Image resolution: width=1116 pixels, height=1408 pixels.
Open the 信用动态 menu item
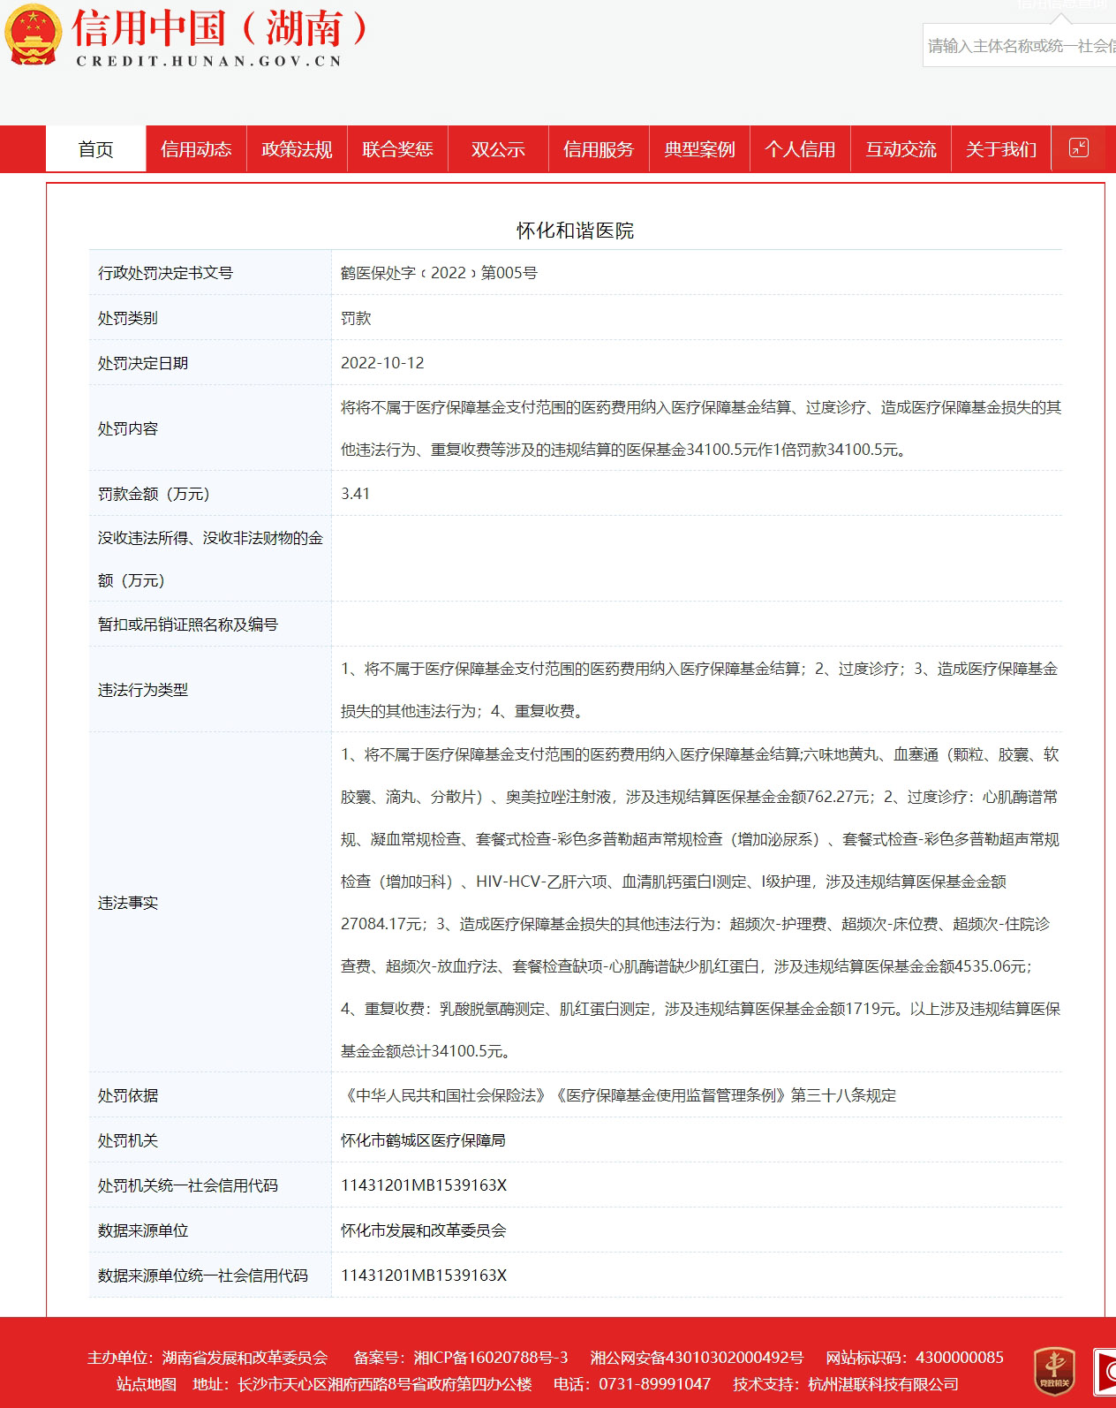196,149
